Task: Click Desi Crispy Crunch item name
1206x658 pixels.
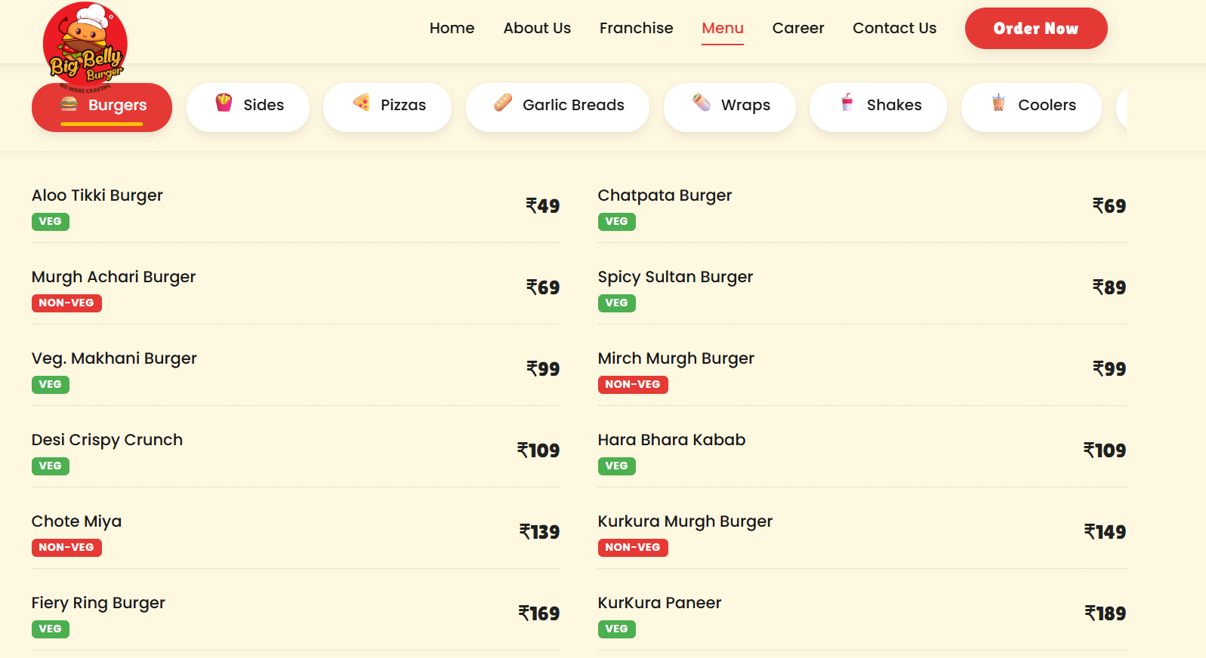Action: pyautogui.click(x=107, y=440)
